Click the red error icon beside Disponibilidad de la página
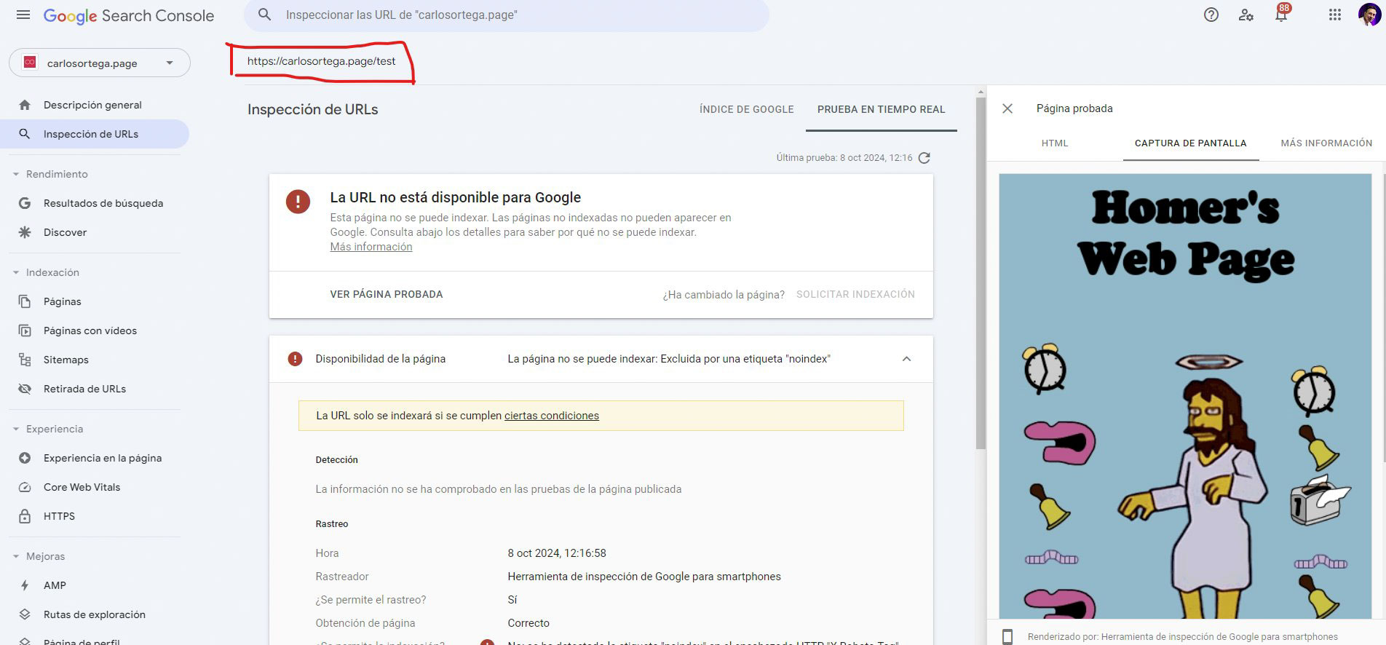Viewport: 1386px width, 645px height. click(295, 359)
